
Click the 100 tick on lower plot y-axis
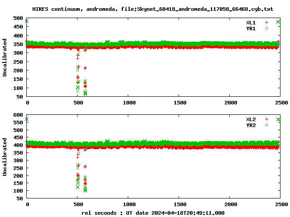18,191
